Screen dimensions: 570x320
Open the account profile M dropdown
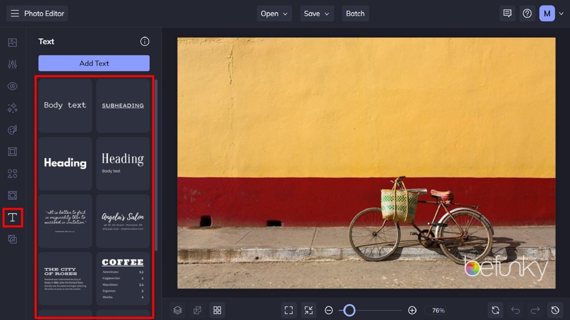[551, 13]
